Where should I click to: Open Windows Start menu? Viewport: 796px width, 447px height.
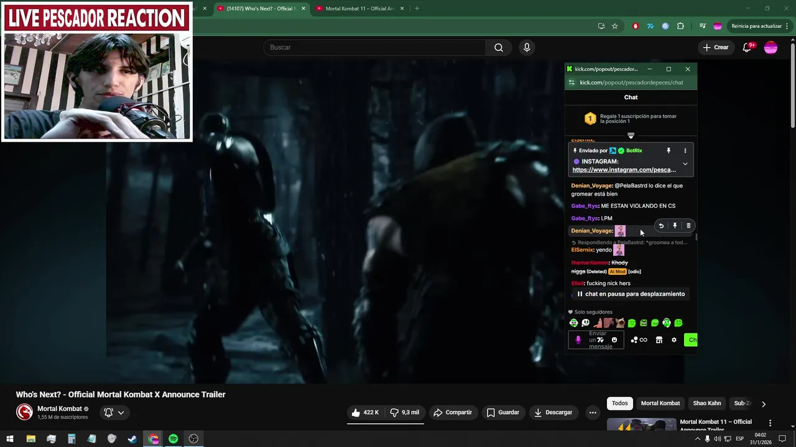pyautogui.click(x=10, y=439)
